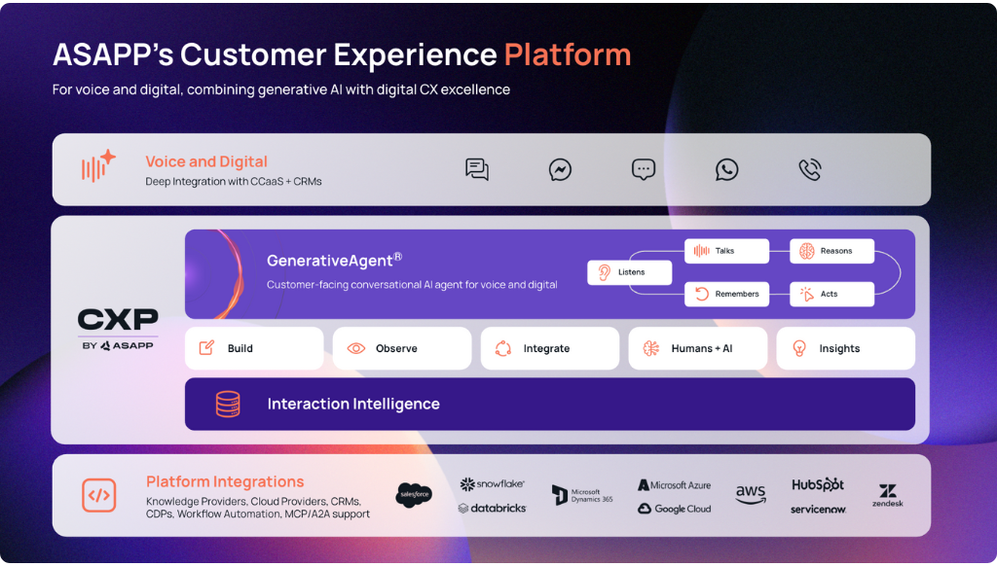Click the brain icon beside Reasons
Viewport: 997px width, 567px height.
[807, 251]
